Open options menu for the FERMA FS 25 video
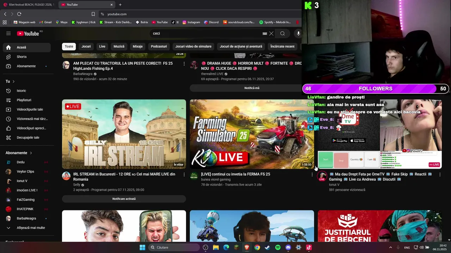451x253 pixels. coord(312,174)
